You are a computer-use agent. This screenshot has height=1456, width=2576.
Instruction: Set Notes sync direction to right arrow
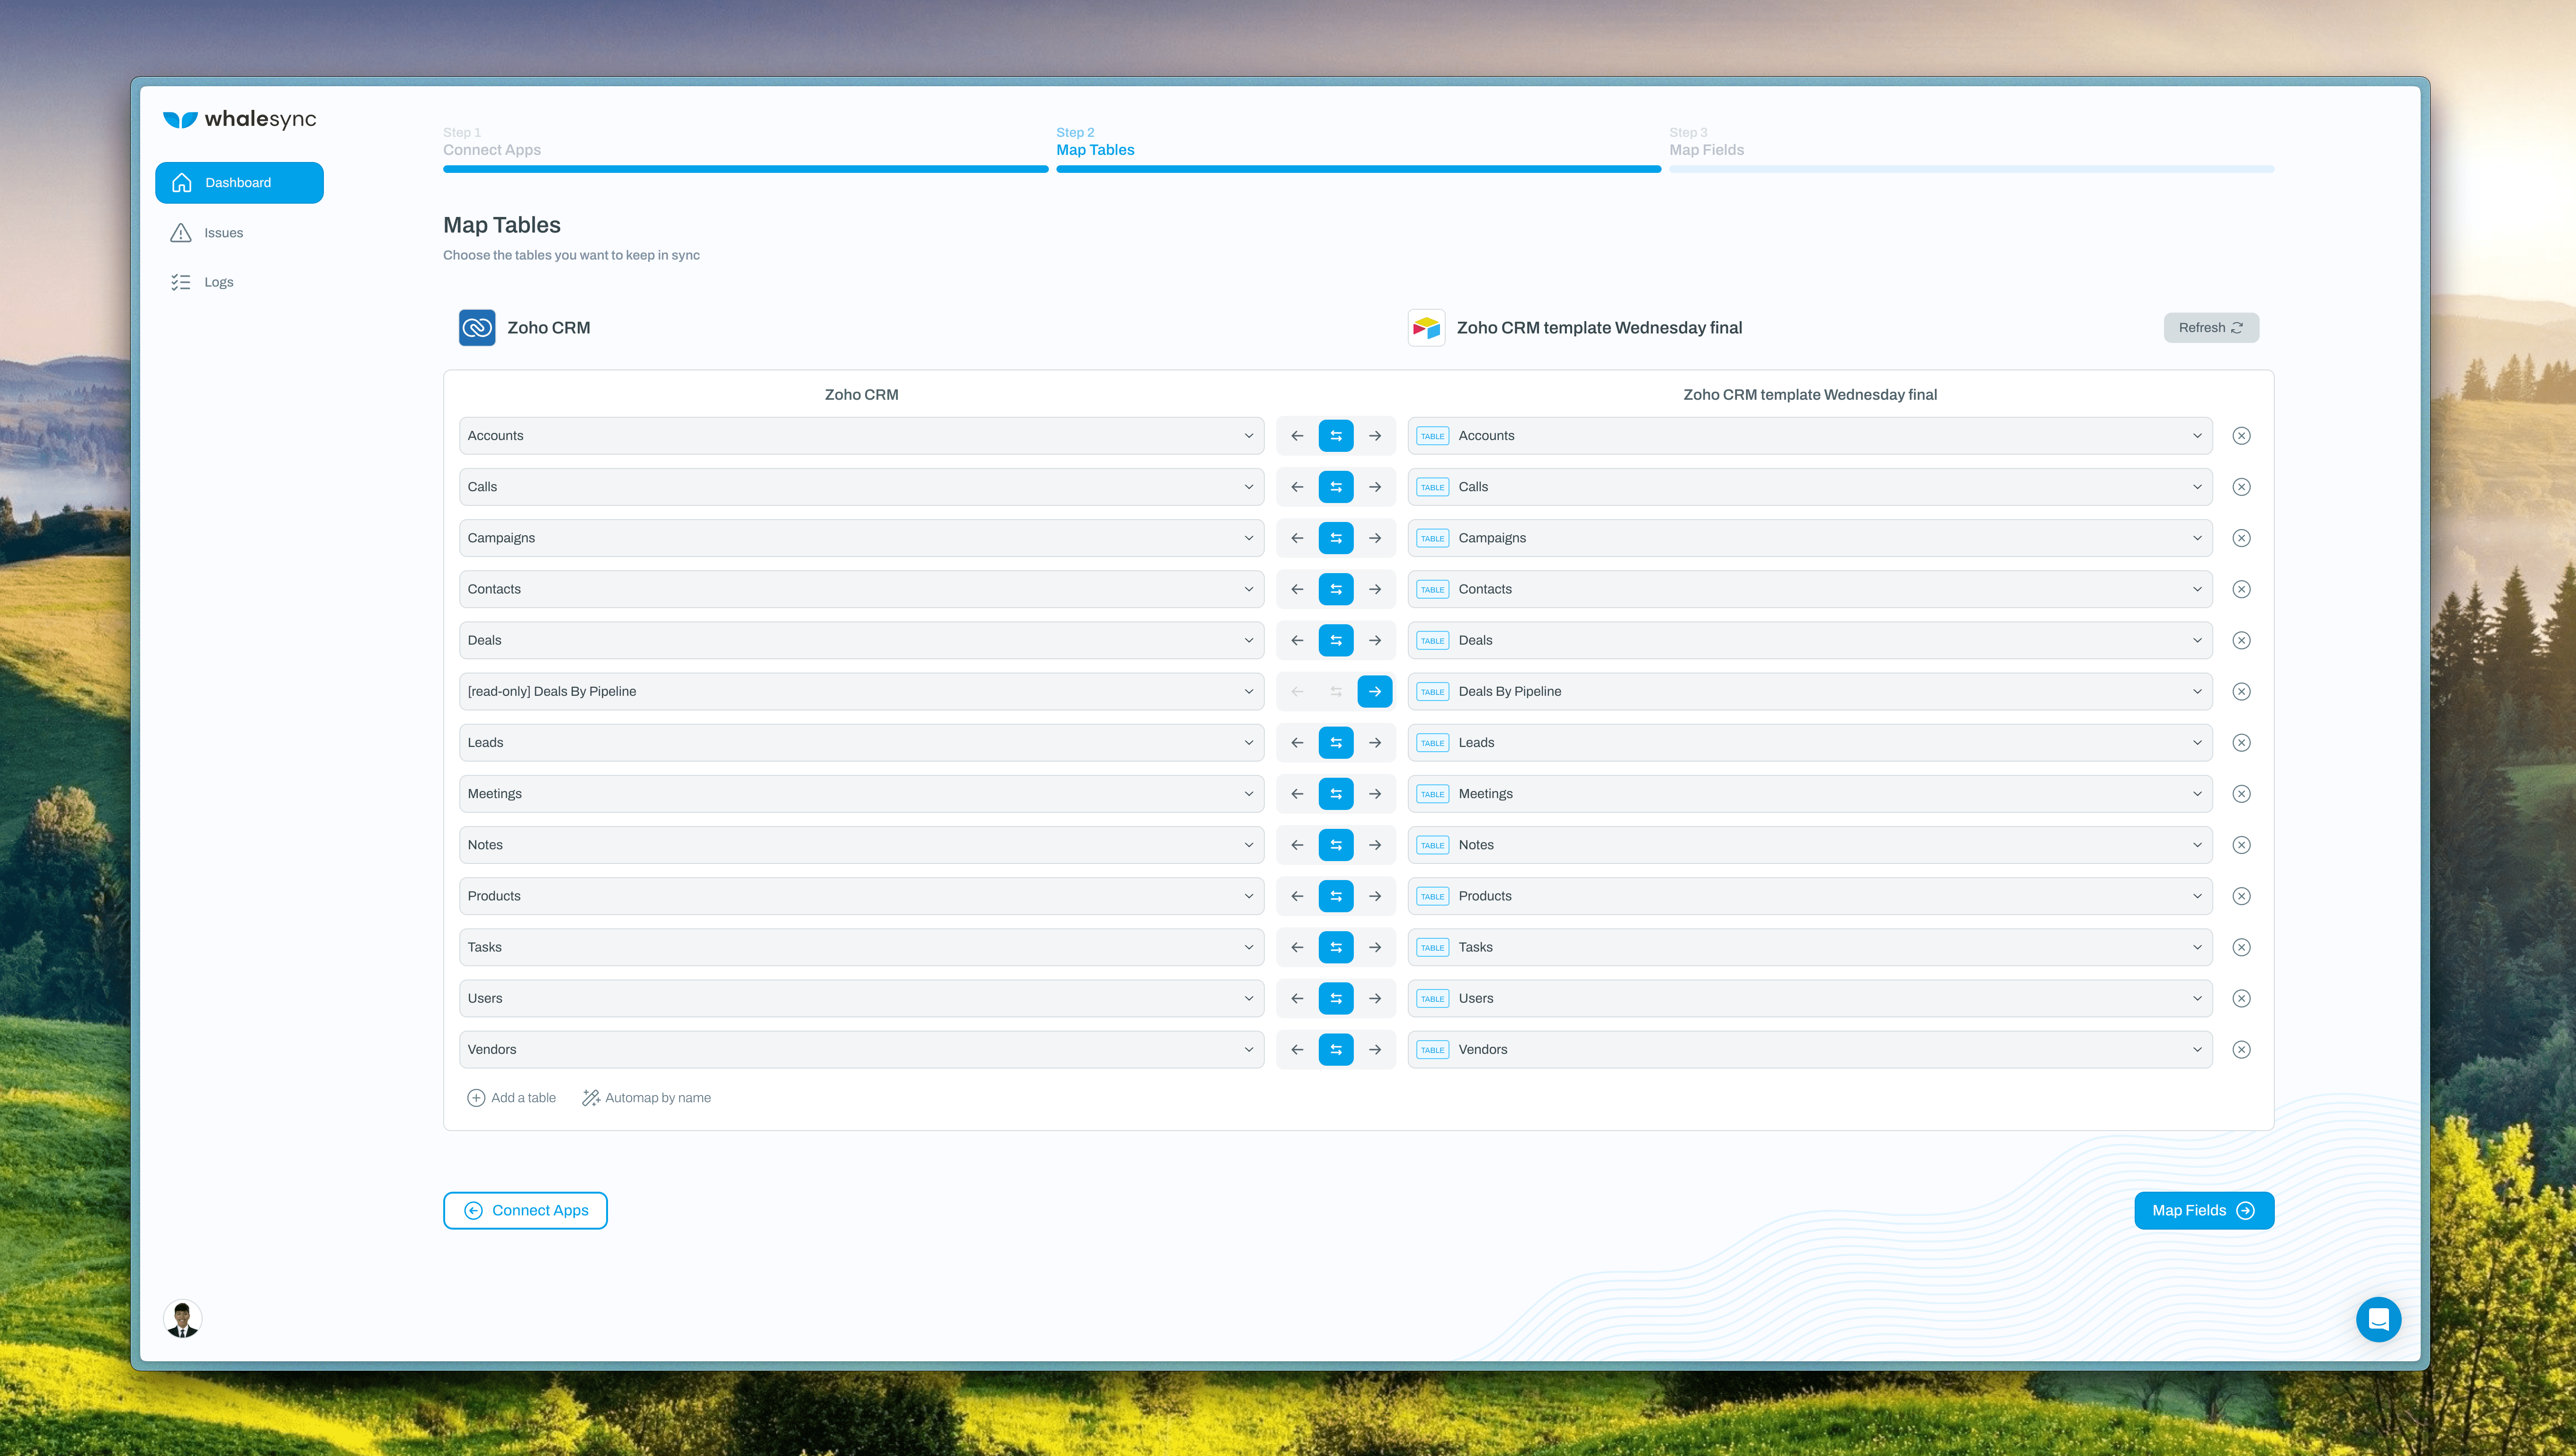tap(1375, 845)
